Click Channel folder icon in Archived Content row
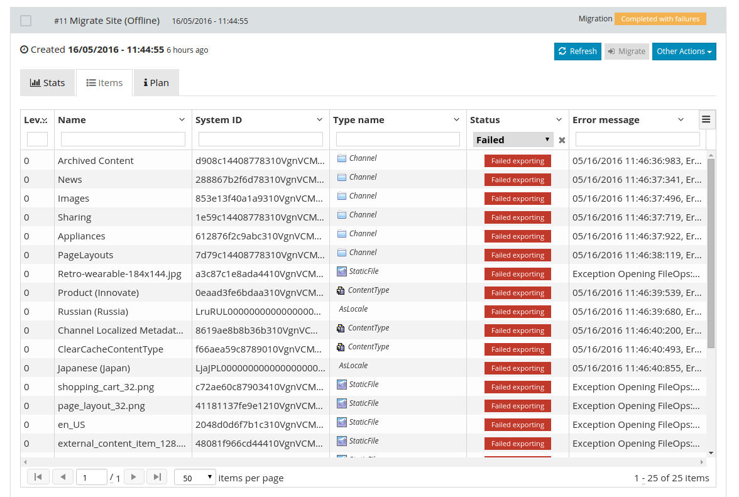 [342, 158]
